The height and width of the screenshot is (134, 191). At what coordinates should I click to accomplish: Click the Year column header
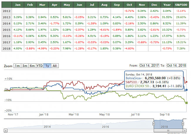(x=167, y=5)
